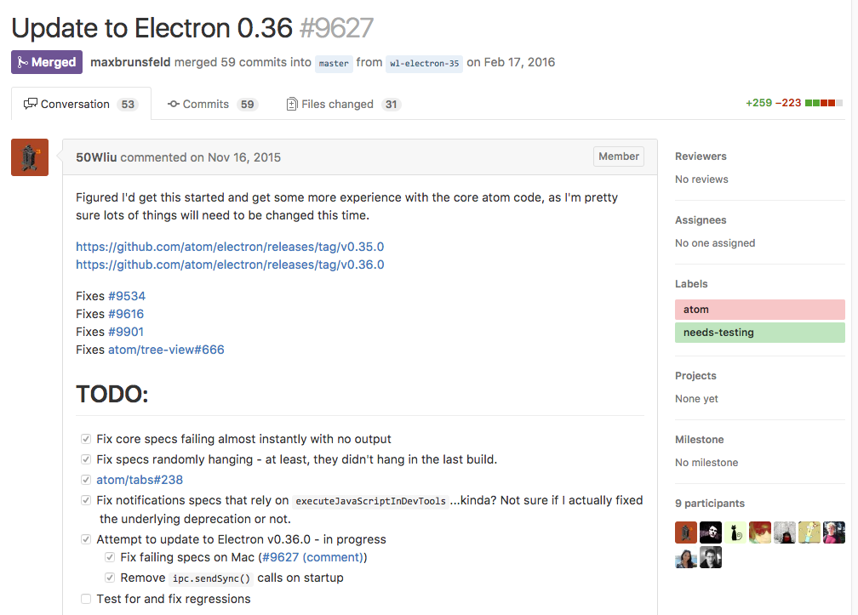858x615 pixels.
Task: Switch to the Files changed tab
Action: pos(337,104)
